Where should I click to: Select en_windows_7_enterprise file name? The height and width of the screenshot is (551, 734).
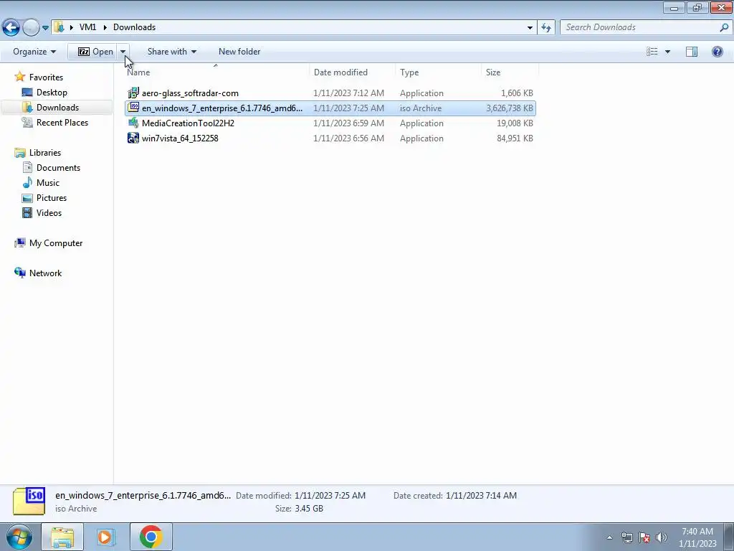click(222, 108)
